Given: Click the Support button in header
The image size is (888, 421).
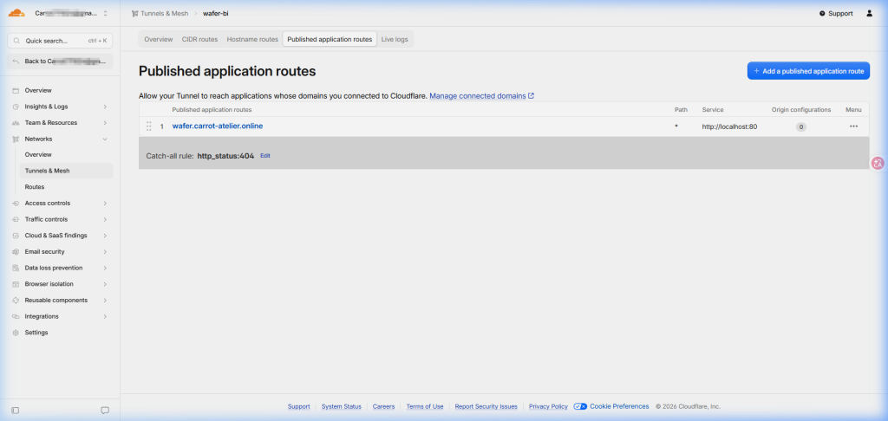Looking at the screenshot, I should [836, 13].
